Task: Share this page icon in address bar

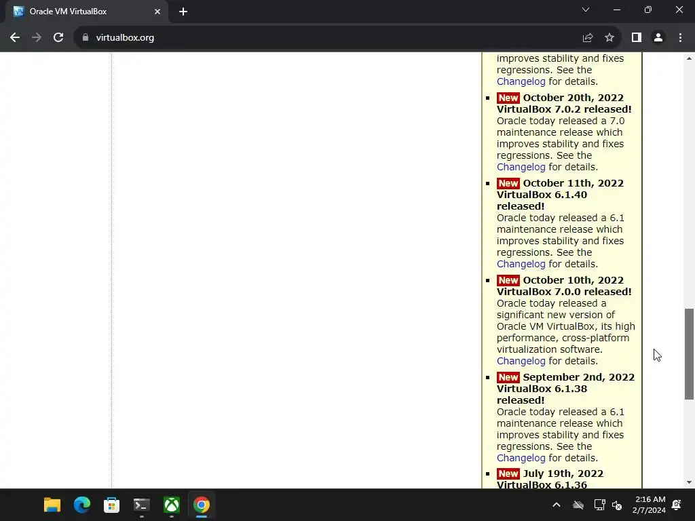Action: coord(588,38)
